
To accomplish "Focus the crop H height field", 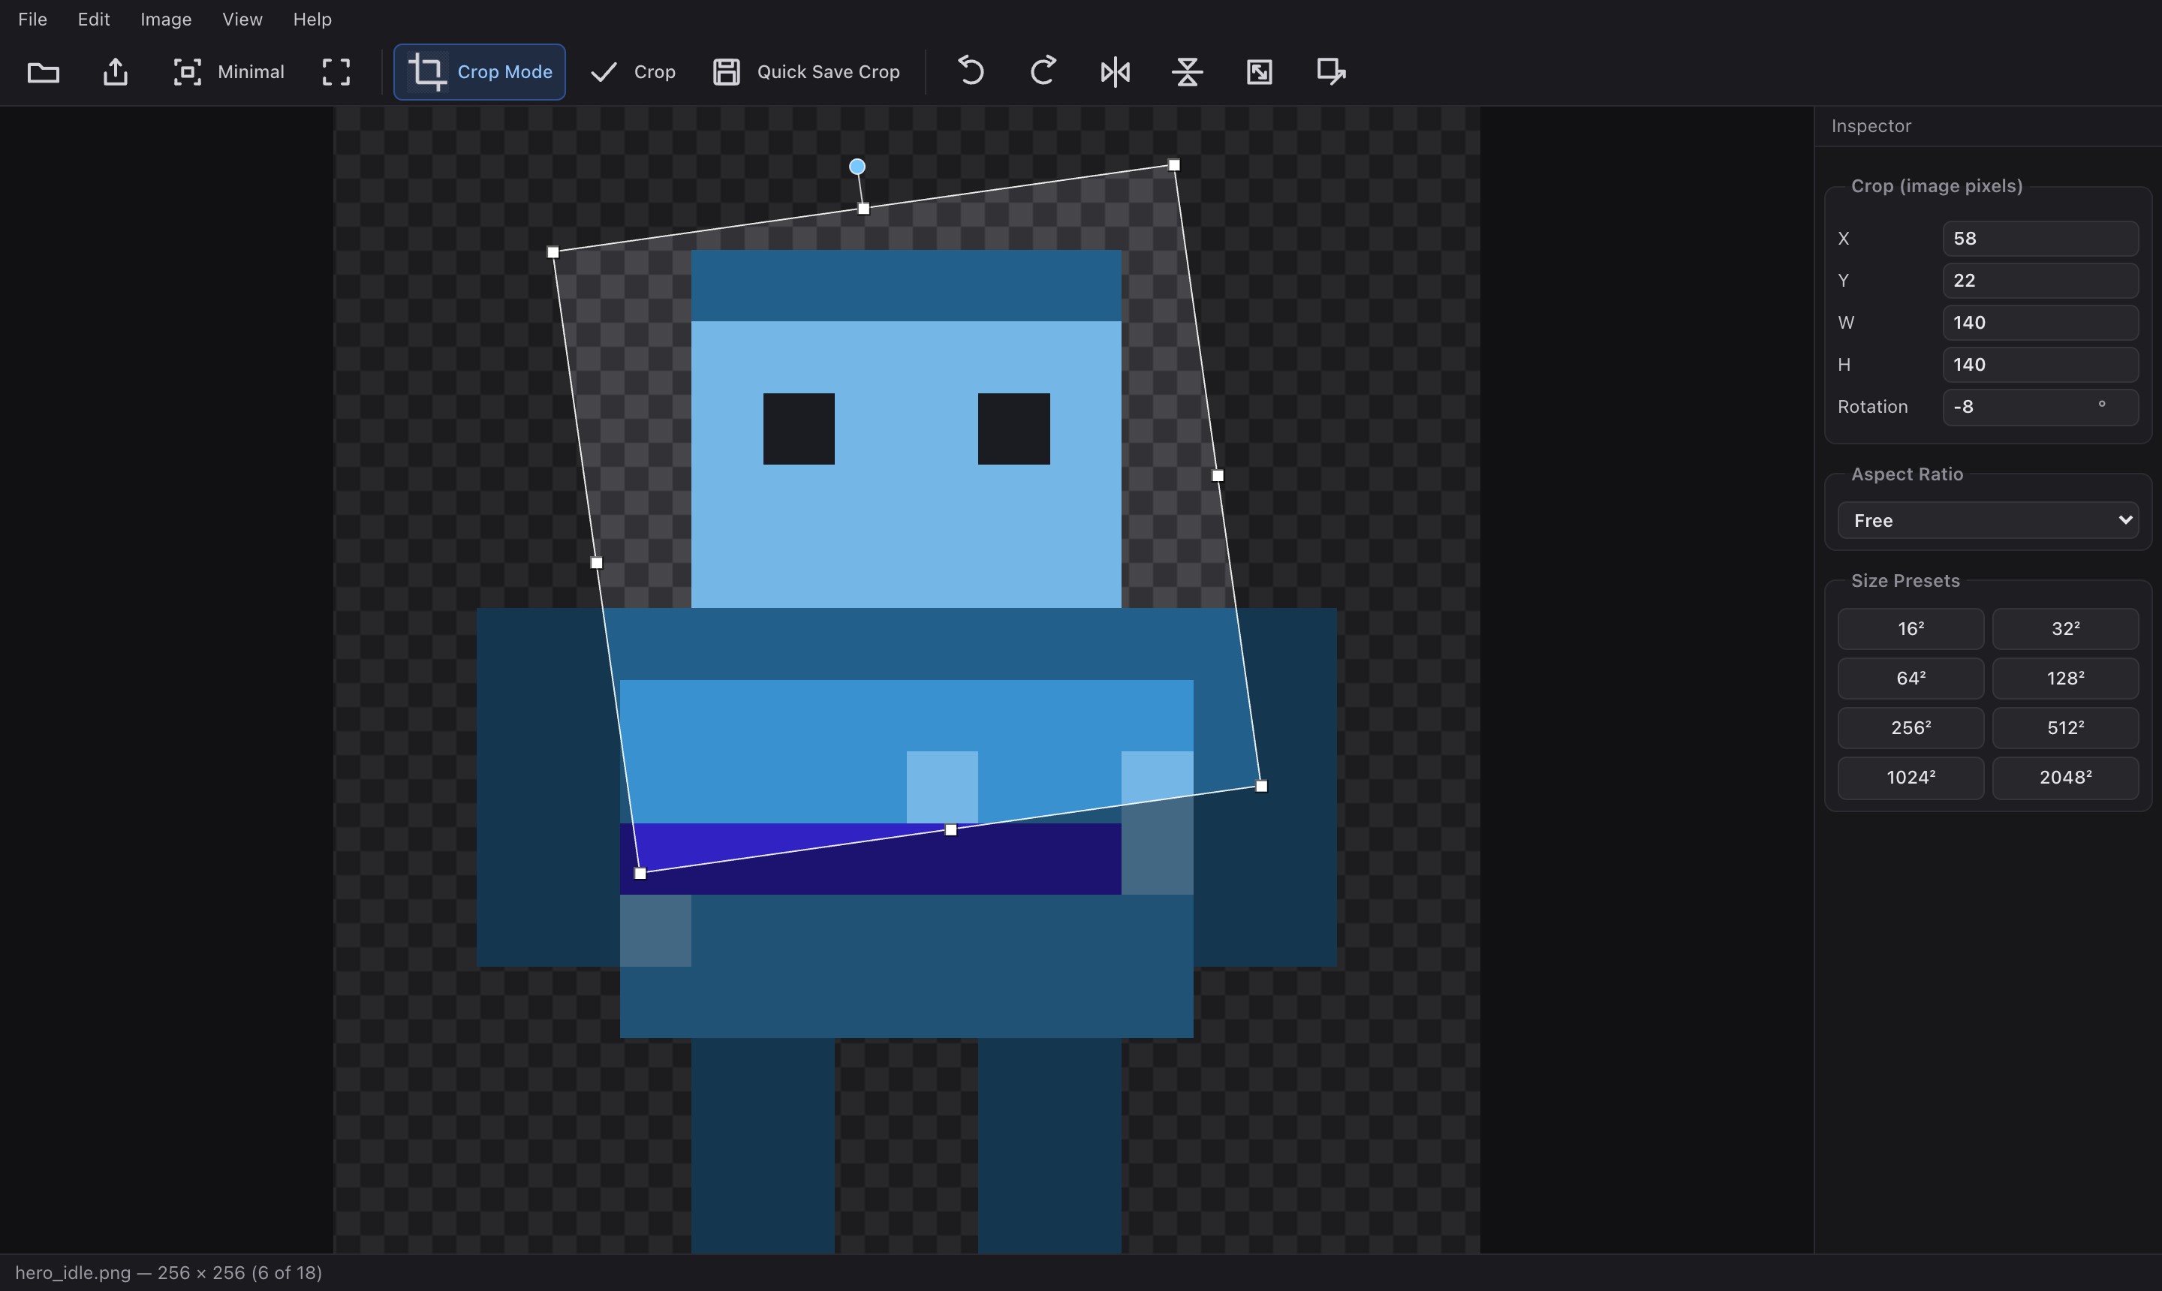I will (x=2040, y=365).
